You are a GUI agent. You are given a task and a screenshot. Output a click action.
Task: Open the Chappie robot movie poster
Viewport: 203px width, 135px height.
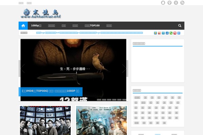point(101,120)
